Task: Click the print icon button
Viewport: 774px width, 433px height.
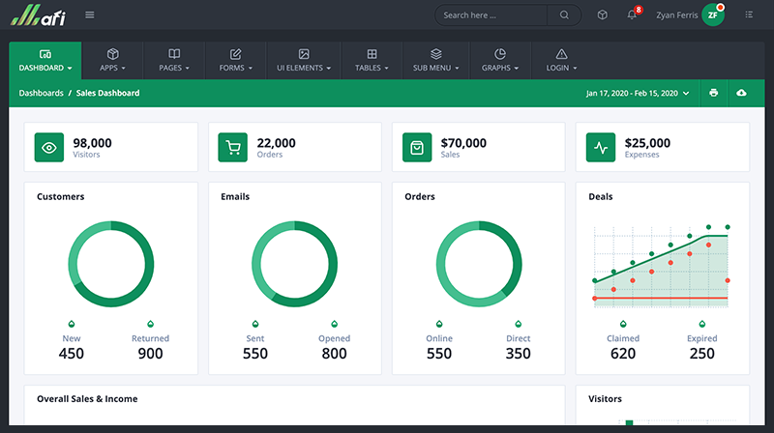Action: [x=713, y=93]
